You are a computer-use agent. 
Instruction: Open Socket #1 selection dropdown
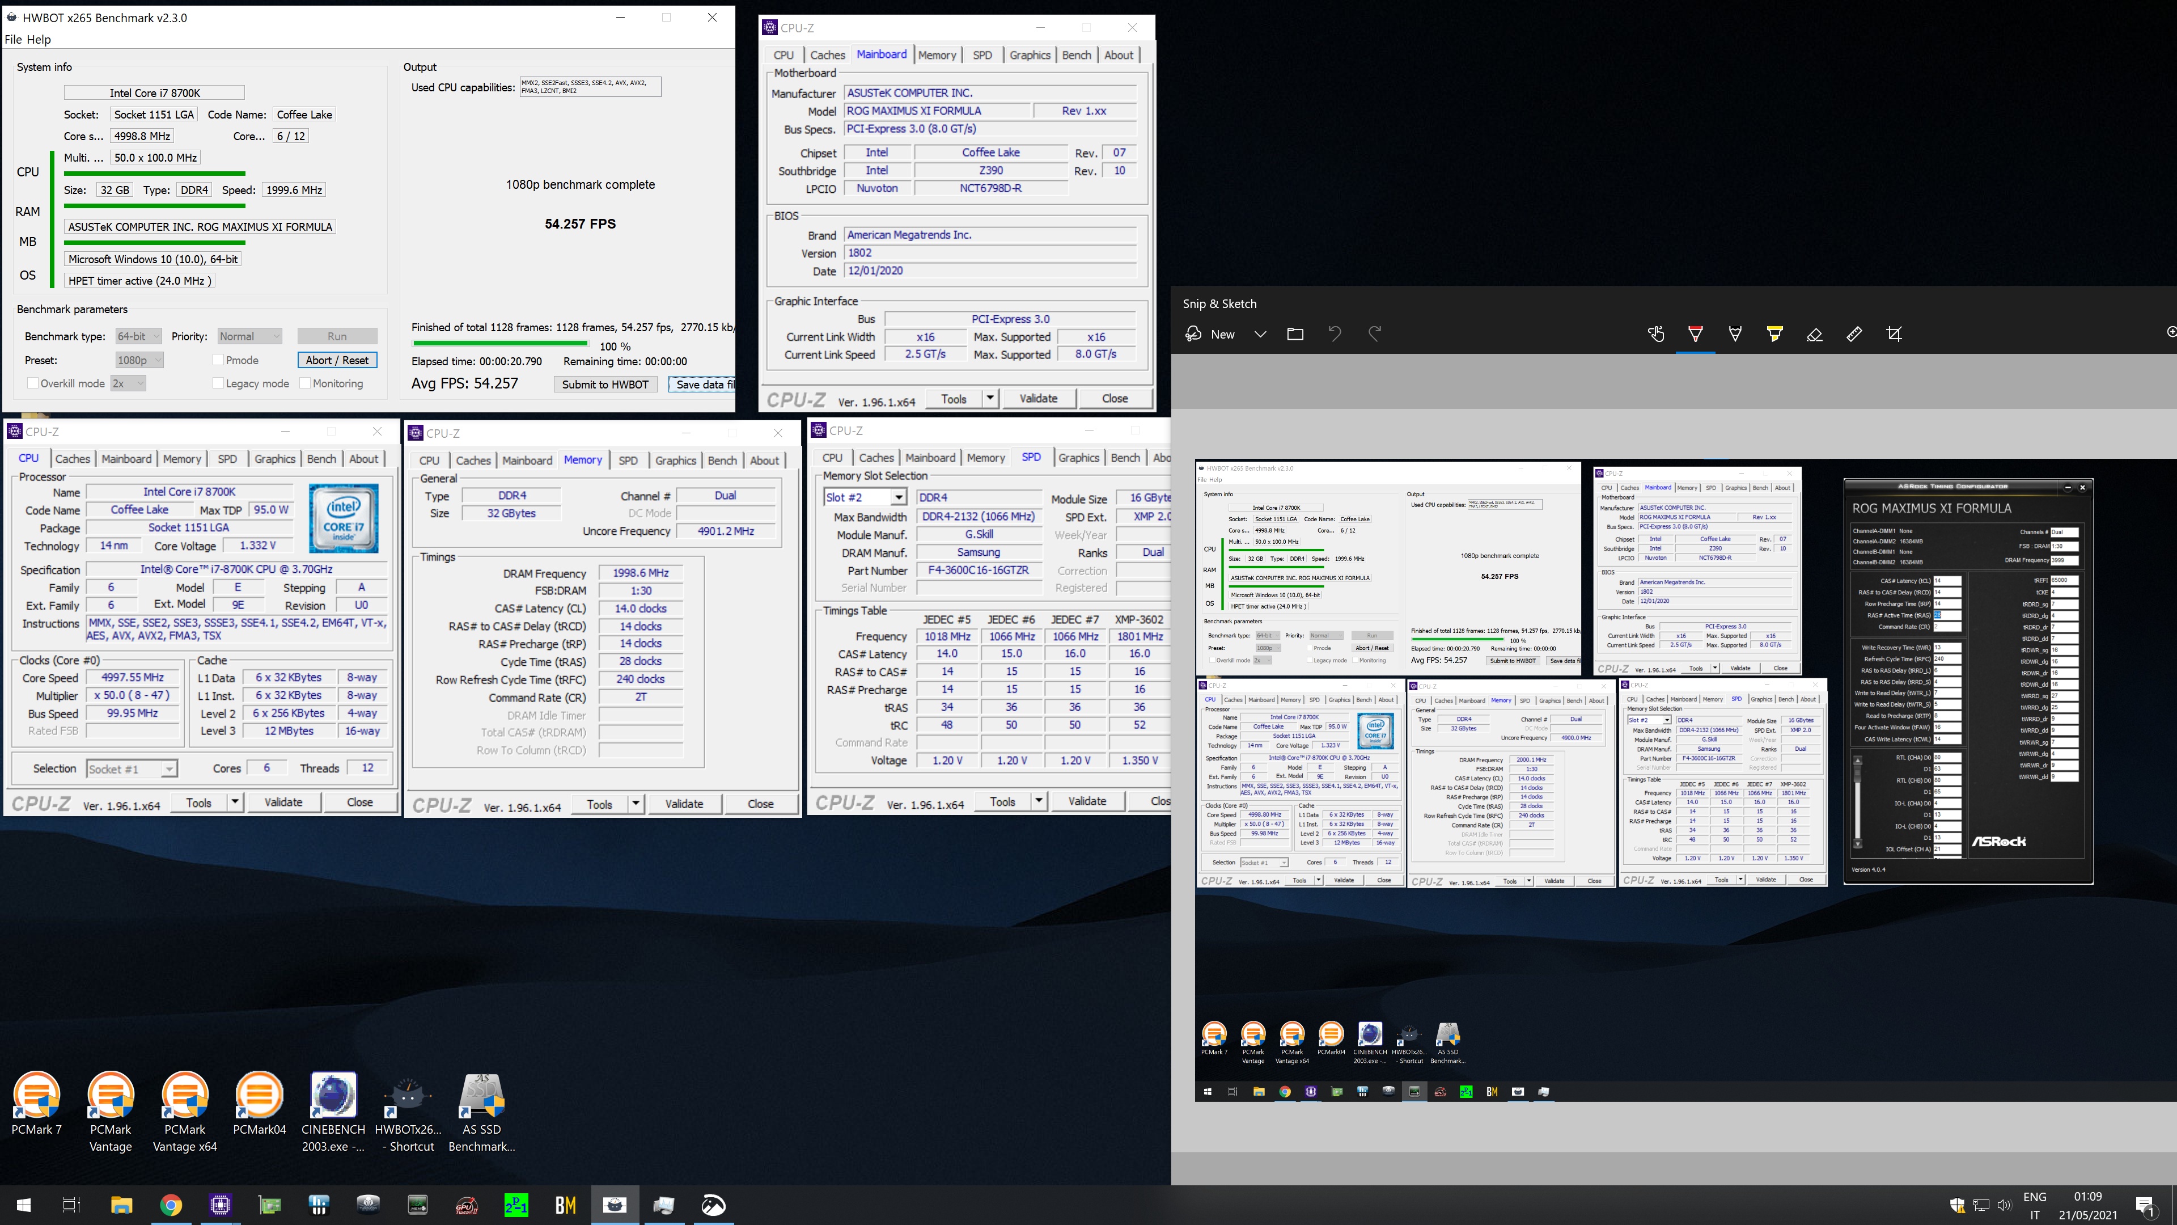[x=132, y=768]
